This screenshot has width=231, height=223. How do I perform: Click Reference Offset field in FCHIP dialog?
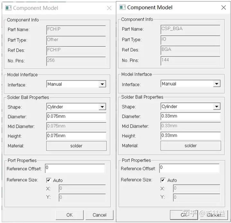tap(75, 168)
